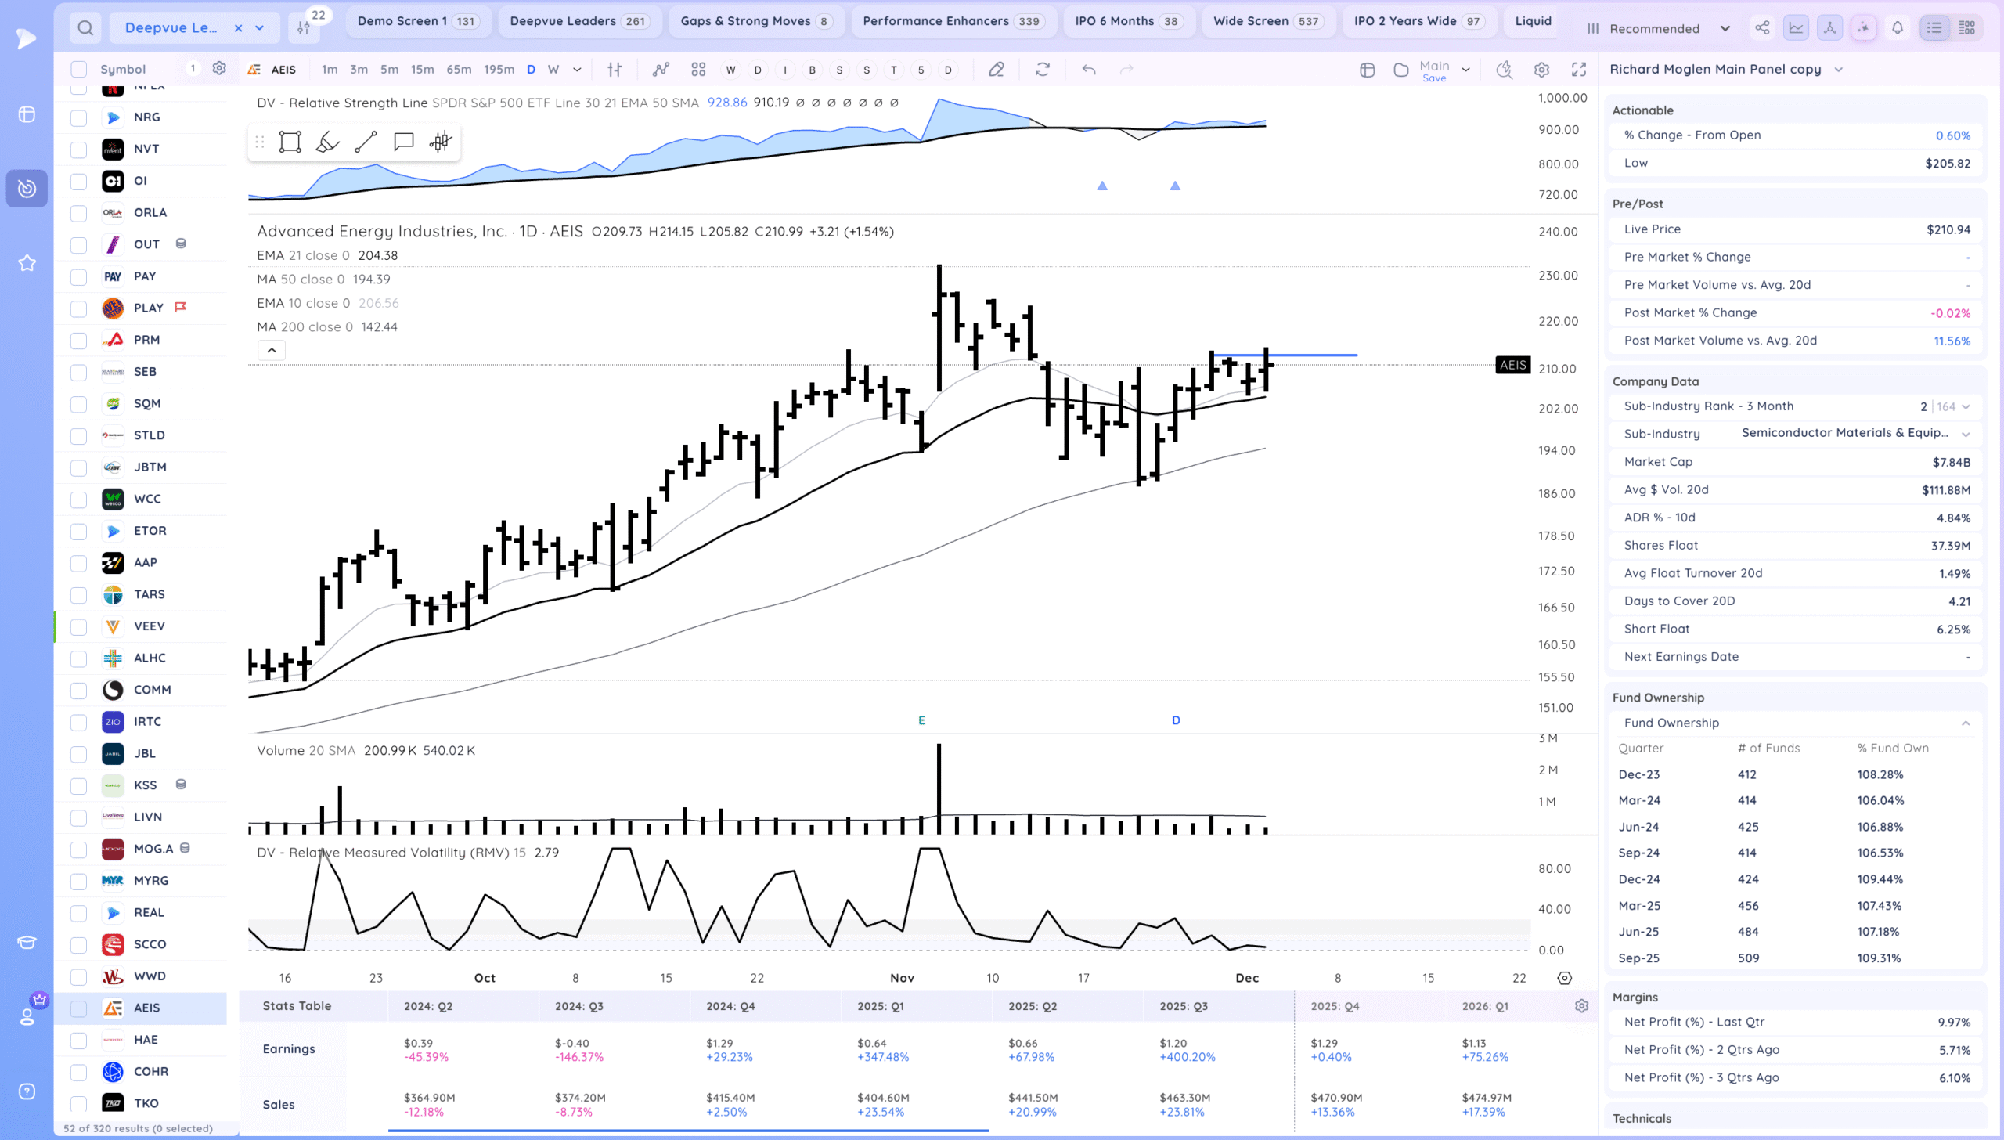Select COHR in the symbol list
Image resolution: width=2004 pixels, height=1140 pixels.
coord(151,1072)
